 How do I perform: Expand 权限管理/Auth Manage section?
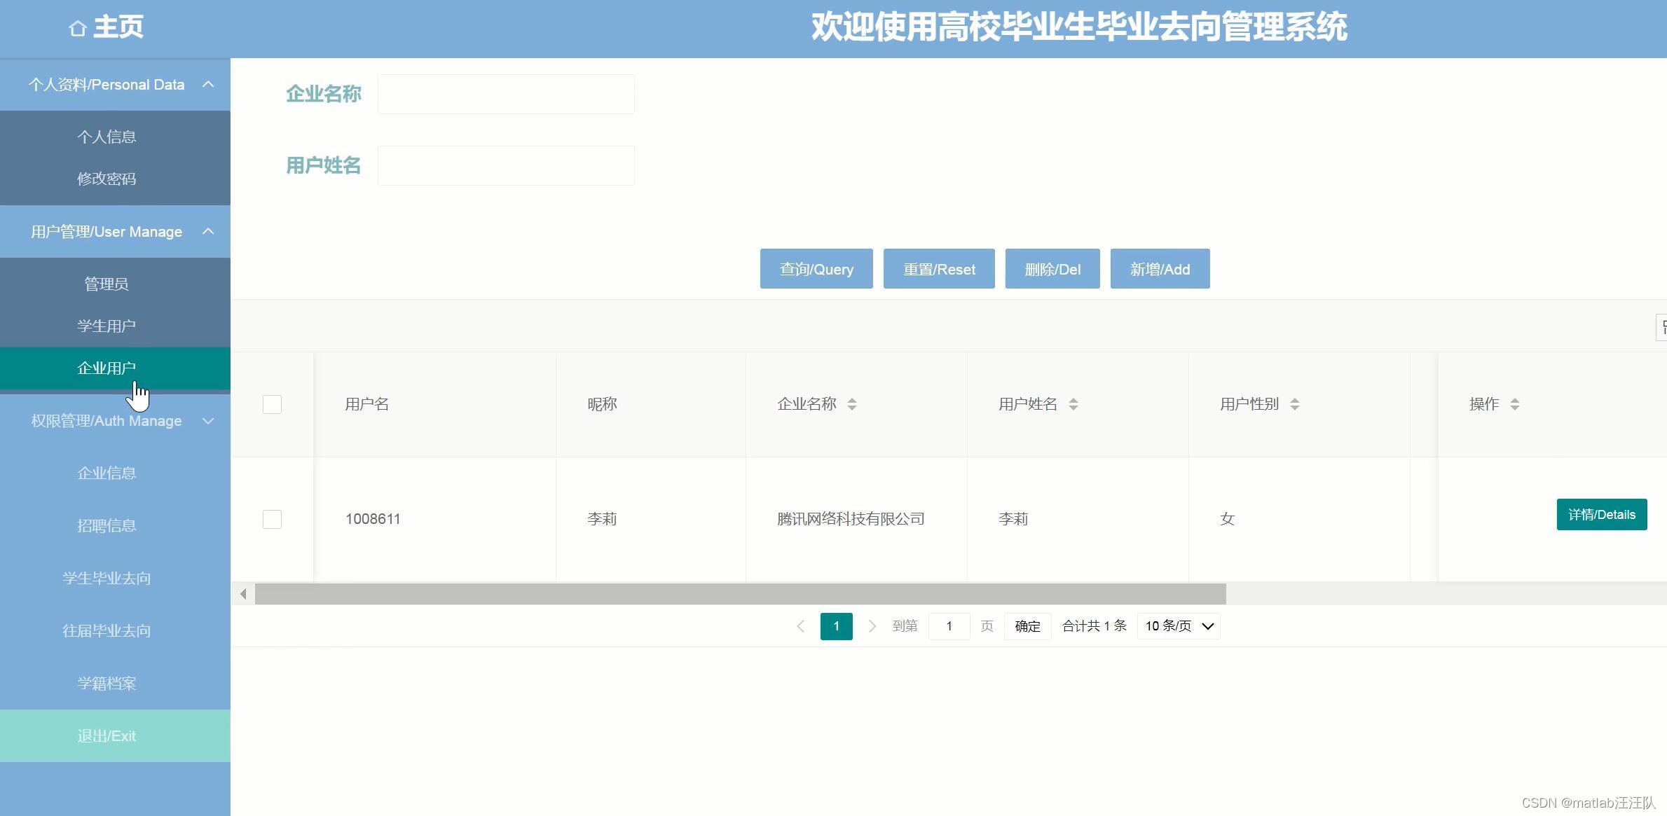click(x=208, y=421)
